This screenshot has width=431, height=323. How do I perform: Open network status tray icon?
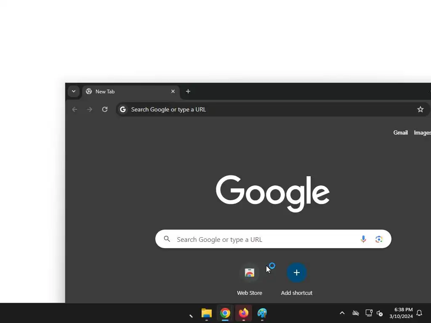coord(369,313)
